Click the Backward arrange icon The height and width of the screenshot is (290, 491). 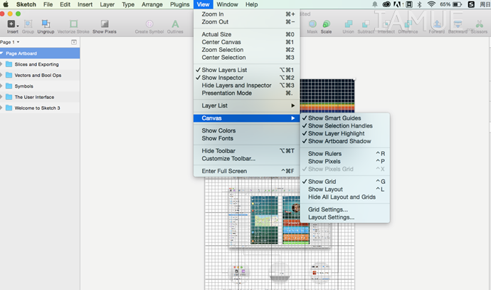click(458, 24)
